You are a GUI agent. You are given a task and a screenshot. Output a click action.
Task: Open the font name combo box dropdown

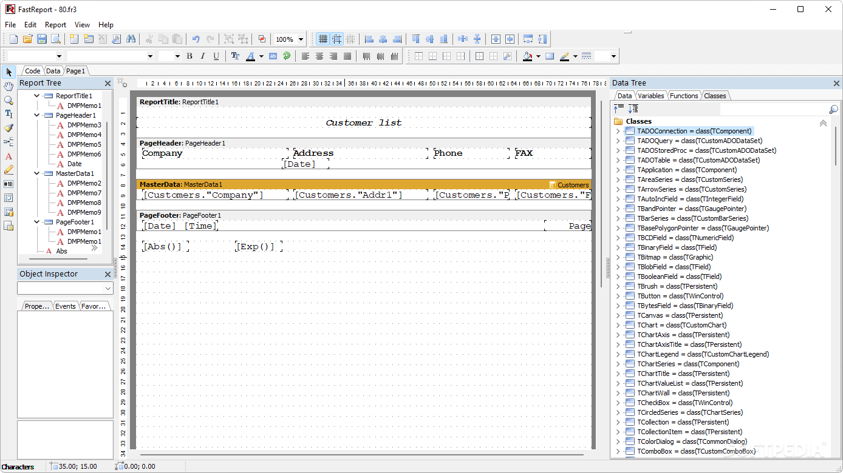[x=151, y=56]
